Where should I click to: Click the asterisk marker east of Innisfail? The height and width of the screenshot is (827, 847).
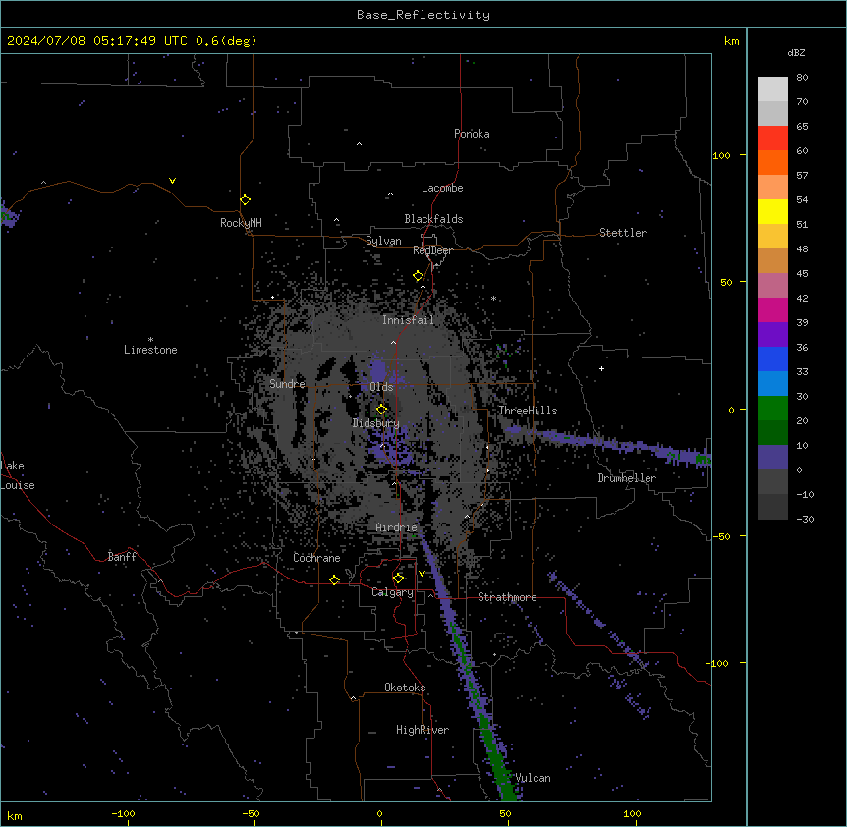[x=493, y=298]
